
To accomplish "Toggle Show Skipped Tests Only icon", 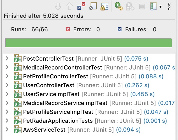I will pos(93,6).
